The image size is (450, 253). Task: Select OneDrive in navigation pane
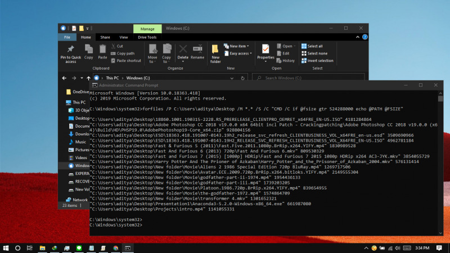point(77,92)
